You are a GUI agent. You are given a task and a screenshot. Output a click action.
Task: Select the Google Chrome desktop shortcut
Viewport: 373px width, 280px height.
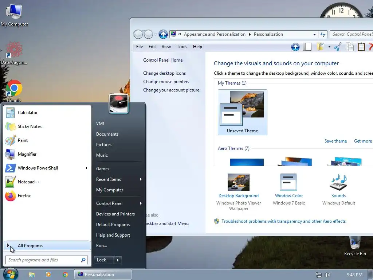[x=14, y=91]
